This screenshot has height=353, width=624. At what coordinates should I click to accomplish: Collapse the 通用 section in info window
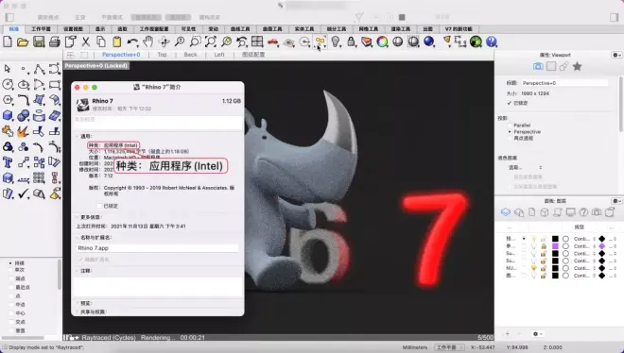(x=78, y=136)
